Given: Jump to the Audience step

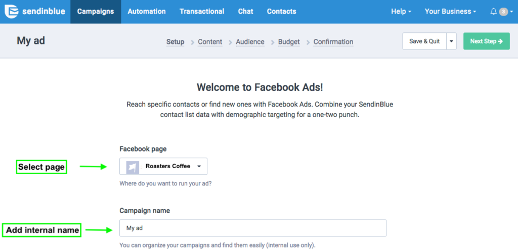Looking at the screenshot, I should click(x=250, y=42).
